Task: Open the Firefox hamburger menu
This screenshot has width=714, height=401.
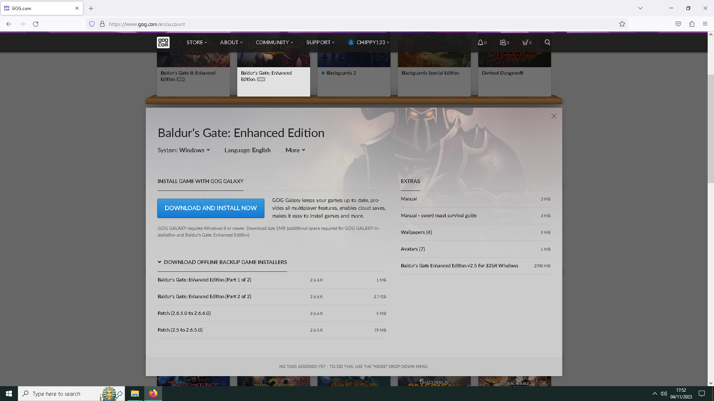Action: [705, 24]
